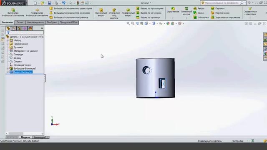Switch to the Продукты Office tab
The height and width of the screenshot is (150, 267).
(68, 22)
